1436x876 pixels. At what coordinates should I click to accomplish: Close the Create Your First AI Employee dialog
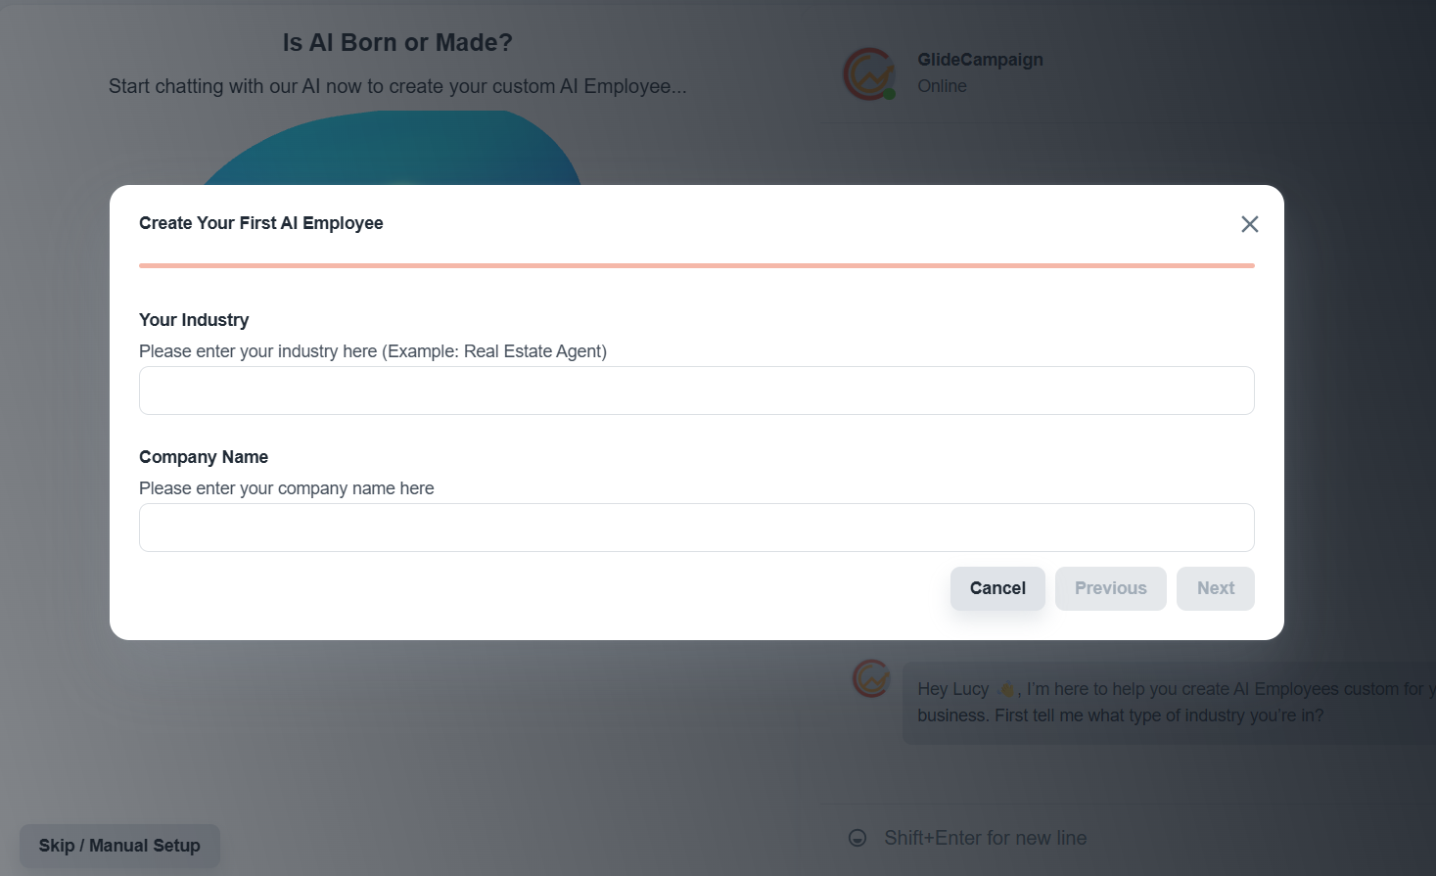pyautogui.click(x=1249, y=224)
